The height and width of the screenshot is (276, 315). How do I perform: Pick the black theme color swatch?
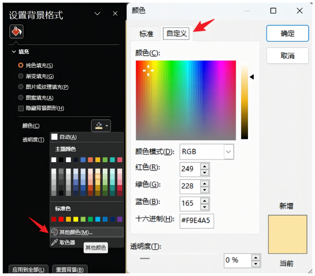pos(61,160)
